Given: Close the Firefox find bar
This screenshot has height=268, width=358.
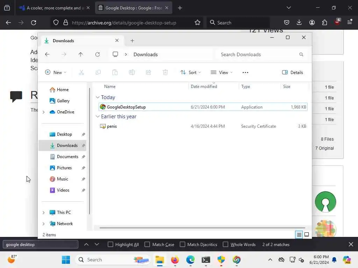Looking at the screenshot, I should pyautogui.click(x=351, y=244).
